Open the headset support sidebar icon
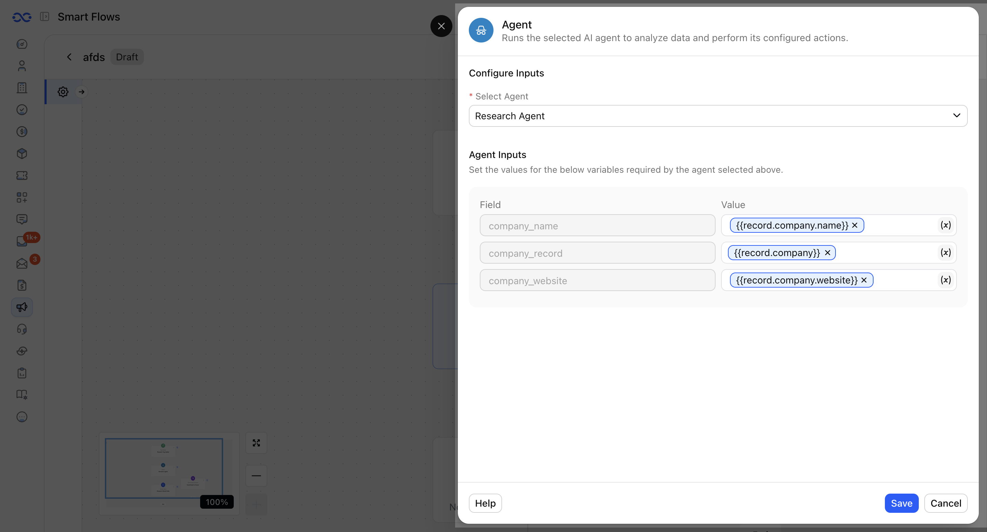987x532 pixels. (x=22, y=329)
